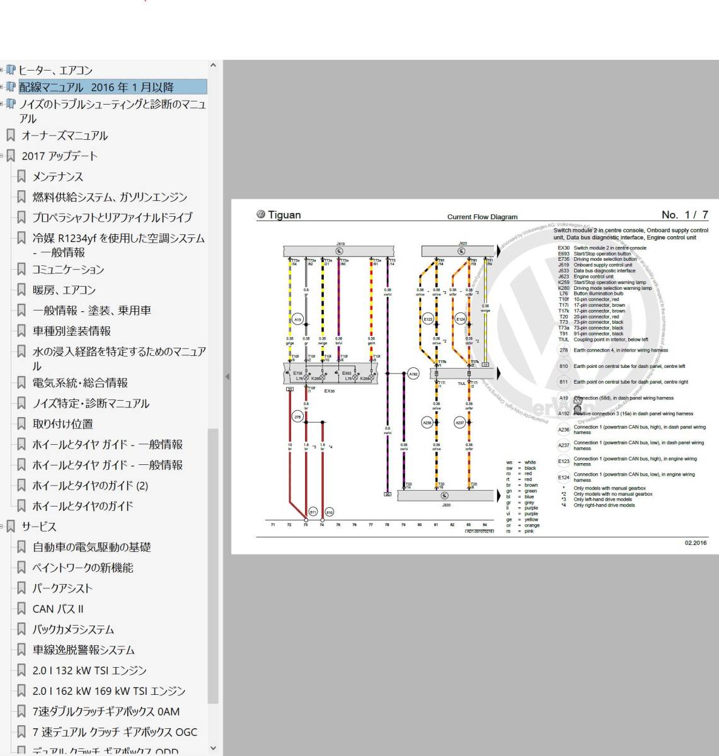Open 冷媒 R1234yf 空調システム bookmark

click(118, 245)
